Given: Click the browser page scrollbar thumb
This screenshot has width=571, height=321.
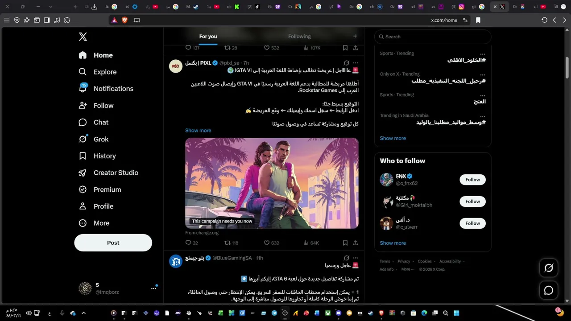Looking at the screenshot, I should click(x=567, y=67).
